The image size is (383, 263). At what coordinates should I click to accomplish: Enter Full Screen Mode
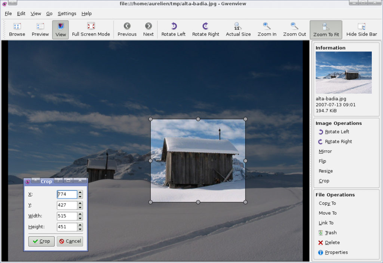(91, 30)
